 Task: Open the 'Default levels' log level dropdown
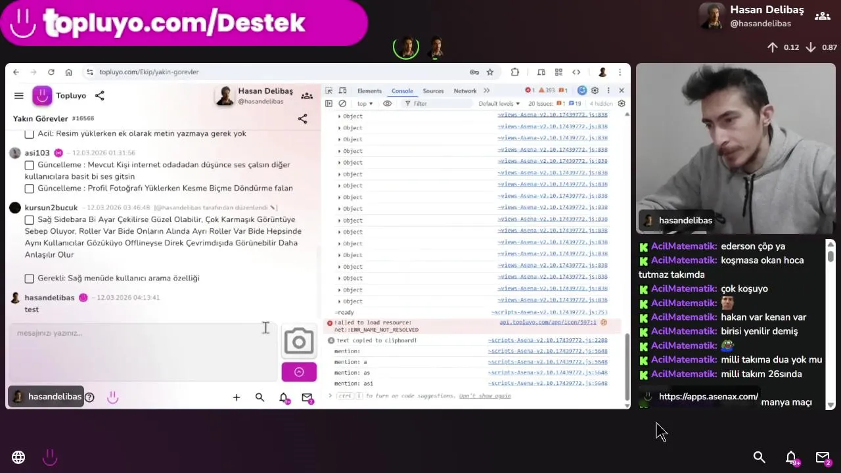(x=499, y=104)
